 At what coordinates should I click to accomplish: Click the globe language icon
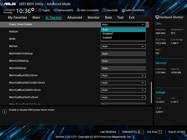(40, 10)
